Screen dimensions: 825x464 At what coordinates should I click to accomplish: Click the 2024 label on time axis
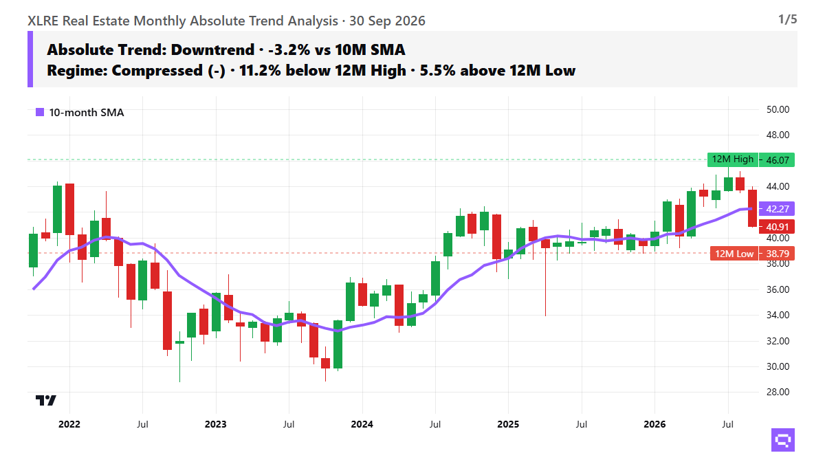click(x=362, y=424)
